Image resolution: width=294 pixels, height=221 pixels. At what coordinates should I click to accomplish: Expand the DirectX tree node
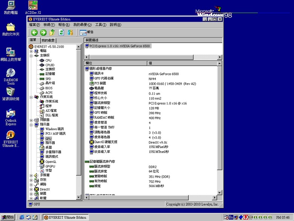tap(31, 189)
